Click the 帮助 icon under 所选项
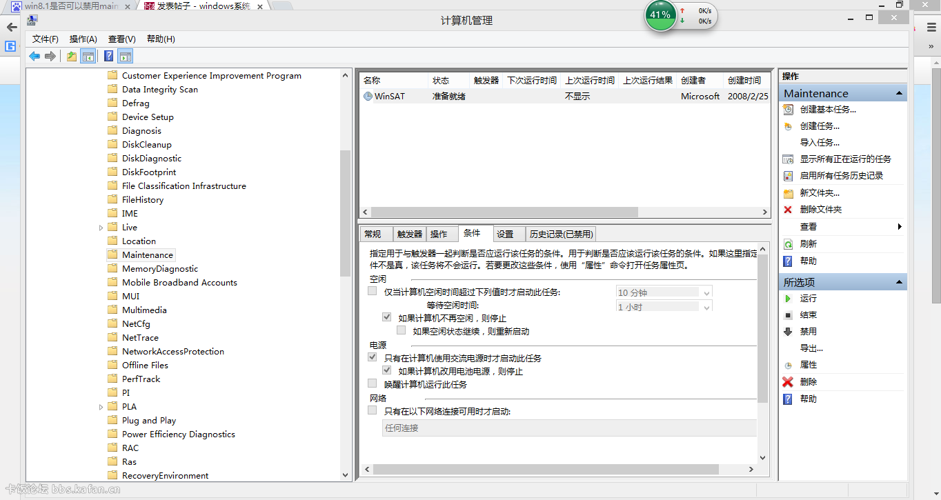Image resolution: width=941 pixels, height=500 pixels. pos(788,399)
